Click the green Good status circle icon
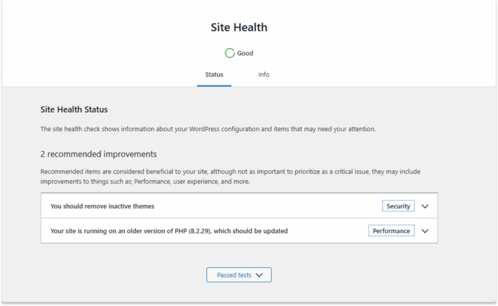This screenshot has width=498, height=306. click(230, 53)
